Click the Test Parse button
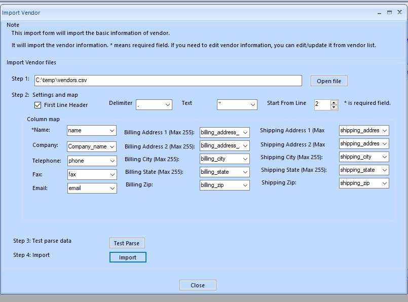 pyautogui.click(x=127, y=243)
